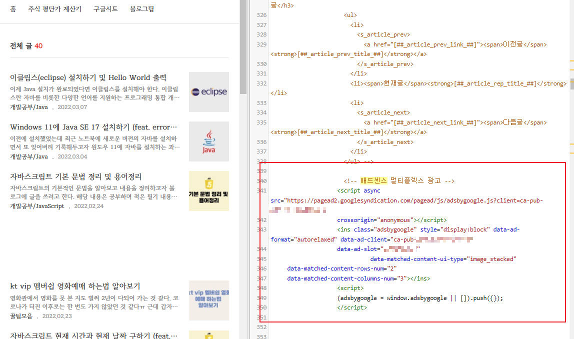Click the code editor vertical scrollbar thumb
The width and height of the screenshot is (574, 339).
coord(572,84)
